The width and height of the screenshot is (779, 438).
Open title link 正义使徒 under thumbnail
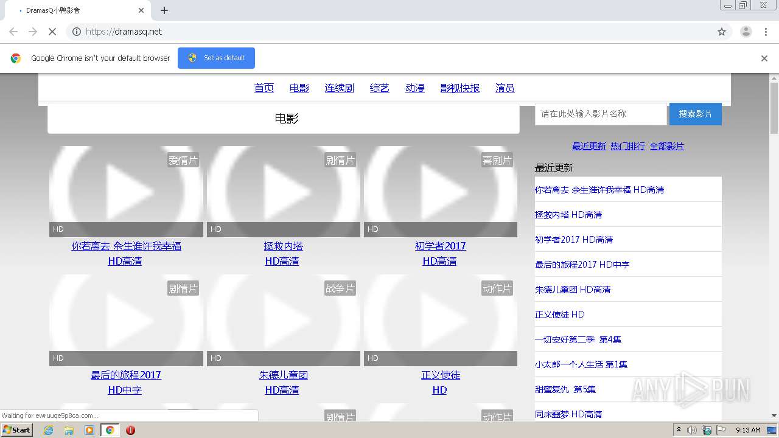click(441, 375)
